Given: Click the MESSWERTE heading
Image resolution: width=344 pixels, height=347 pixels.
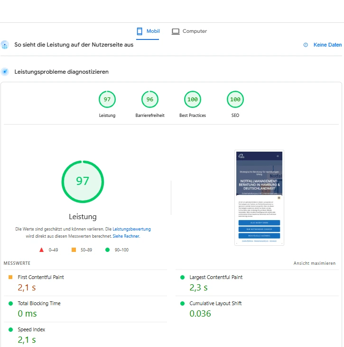Looking at the screenshot, I should click(x=17, y=263).
